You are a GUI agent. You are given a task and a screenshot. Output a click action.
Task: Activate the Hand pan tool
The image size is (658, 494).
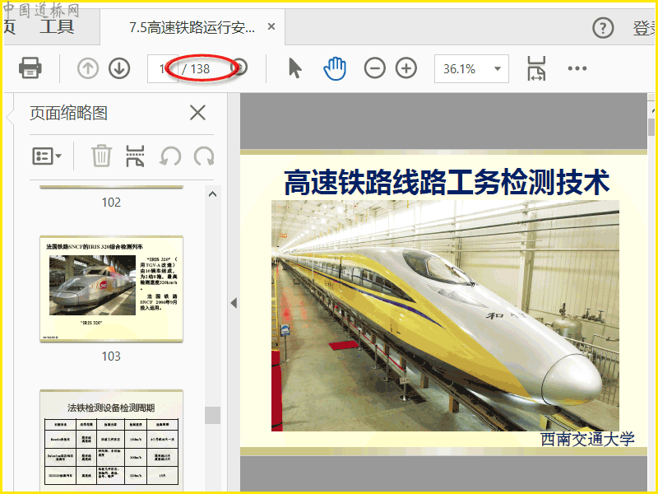(335, 68)
